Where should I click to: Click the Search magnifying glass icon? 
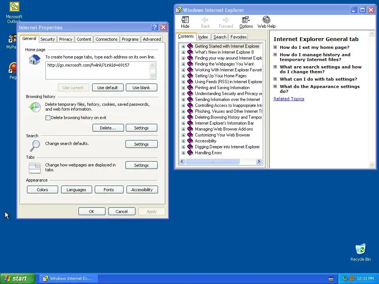[35, 146]
